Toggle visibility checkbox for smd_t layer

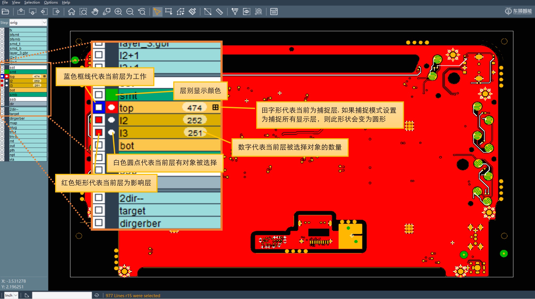coord(2,44)
